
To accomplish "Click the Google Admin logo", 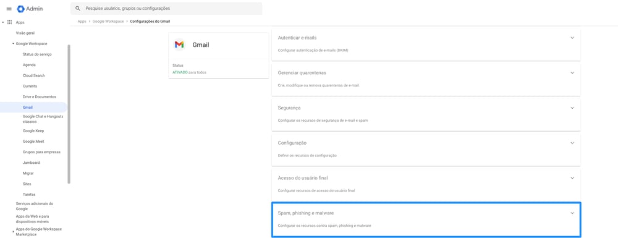I will (30, 9).
